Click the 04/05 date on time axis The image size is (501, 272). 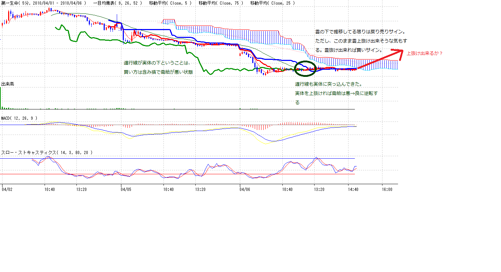click(126, 189)
